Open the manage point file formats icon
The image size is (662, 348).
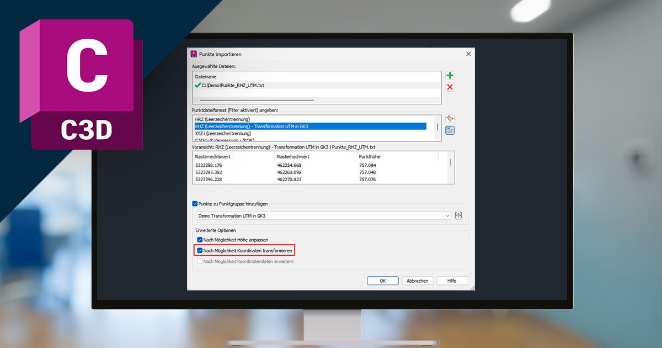(x=450, y=119)
